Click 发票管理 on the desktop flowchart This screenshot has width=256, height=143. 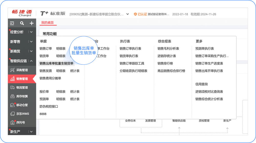pyautogui.click(x=151, y=121)
